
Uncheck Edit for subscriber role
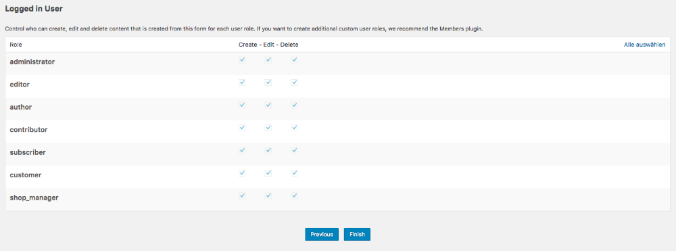[268, 150]
